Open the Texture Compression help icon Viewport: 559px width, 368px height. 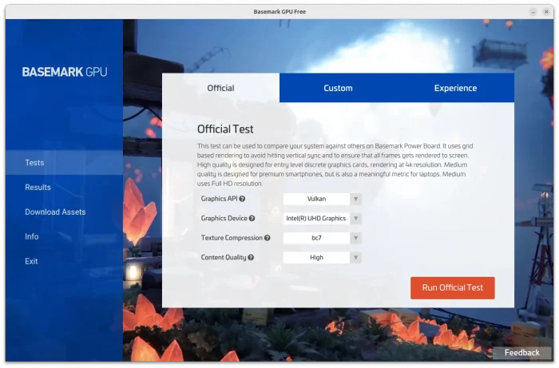pos(267,238)
